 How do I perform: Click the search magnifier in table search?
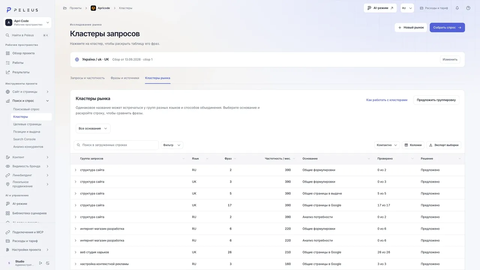pos(78,145)
